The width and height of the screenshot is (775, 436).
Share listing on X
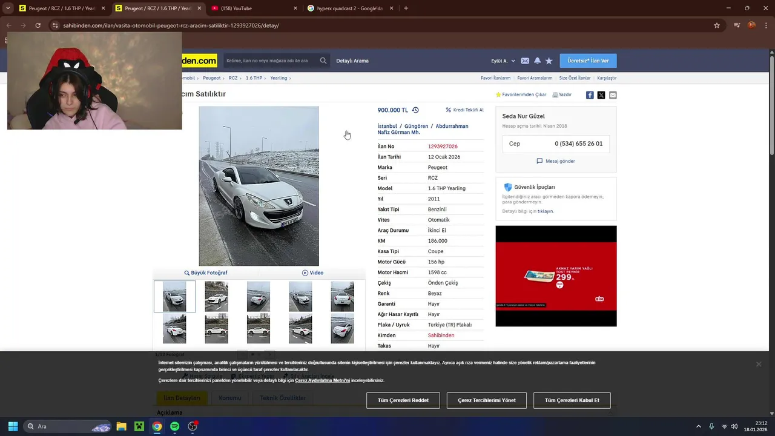click(x=601, y=95)
